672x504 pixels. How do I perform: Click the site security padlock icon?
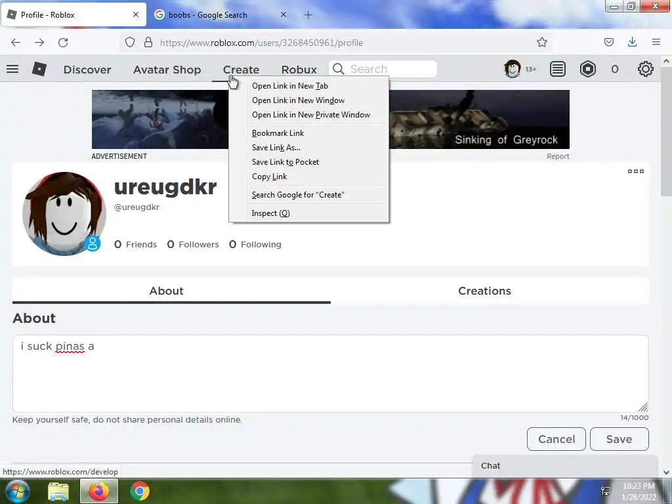point(148,43)
